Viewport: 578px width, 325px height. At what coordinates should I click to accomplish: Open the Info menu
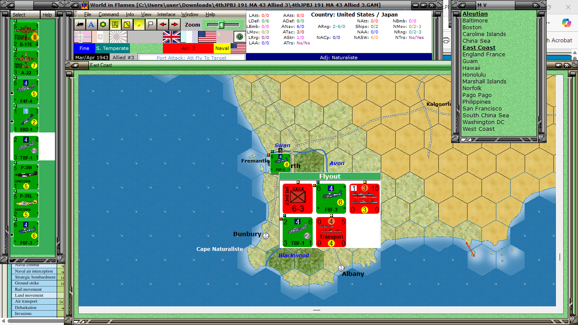click(x=130, y=14)
